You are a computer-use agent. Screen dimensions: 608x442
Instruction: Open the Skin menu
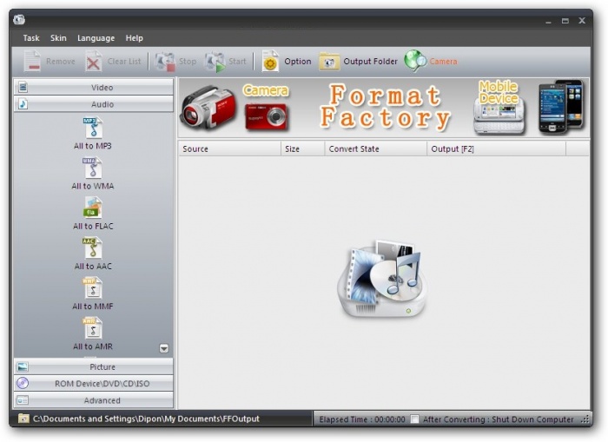click(58, 38)
